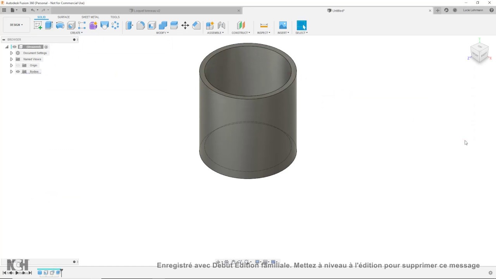Open the timeline settings gear
The height and width of the screenshot is (279, 496).
point(491,273)
